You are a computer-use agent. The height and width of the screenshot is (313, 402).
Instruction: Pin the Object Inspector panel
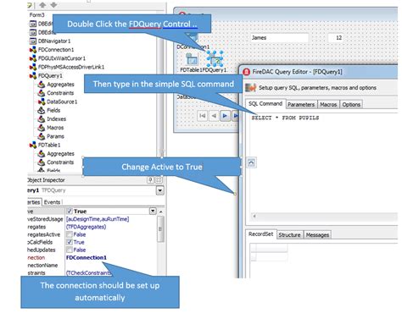click(x=151, y=180)
